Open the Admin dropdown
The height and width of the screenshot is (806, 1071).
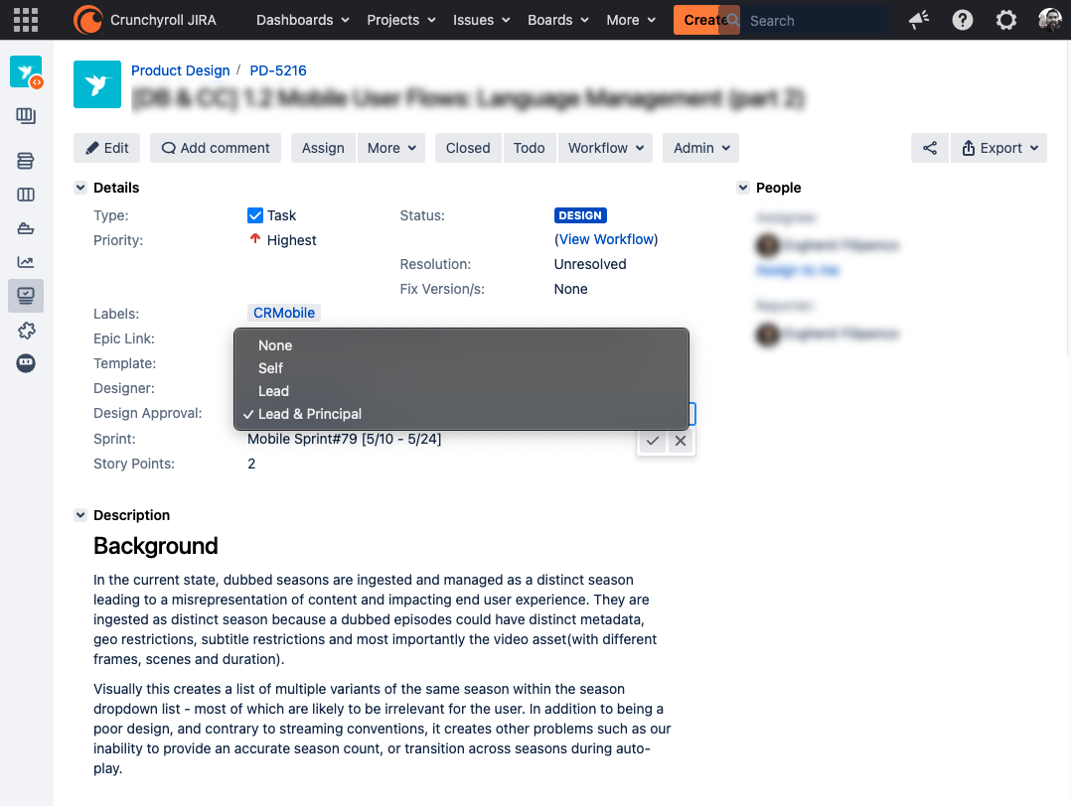(x=700, y=148)
